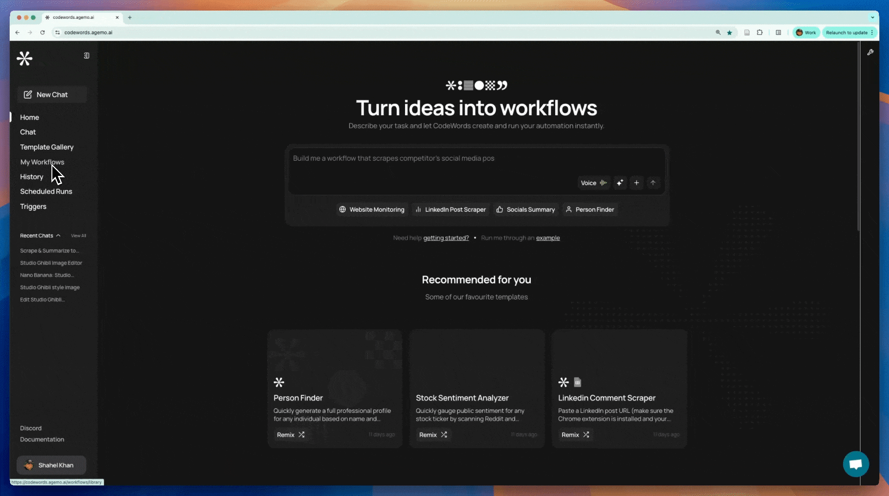This screenshot has width=889, height=496.
Task: Click the plus attachment icon in prompt box
Action: 636,183
